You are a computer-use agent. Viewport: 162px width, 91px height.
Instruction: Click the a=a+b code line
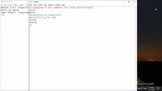click(33, 20)
